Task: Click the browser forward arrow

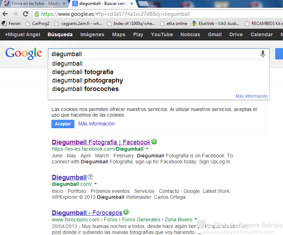Action: point(16,14)
